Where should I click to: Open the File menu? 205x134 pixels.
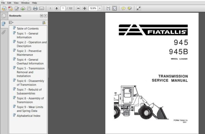click(x=3, y=3)
